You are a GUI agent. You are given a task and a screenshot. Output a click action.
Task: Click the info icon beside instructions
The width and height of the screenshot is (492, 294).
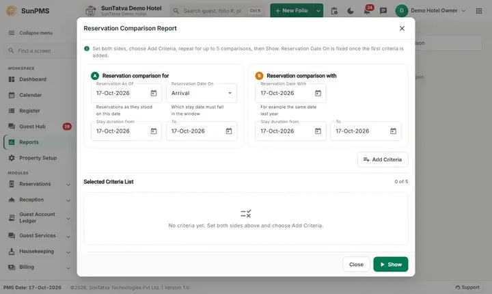87,49
